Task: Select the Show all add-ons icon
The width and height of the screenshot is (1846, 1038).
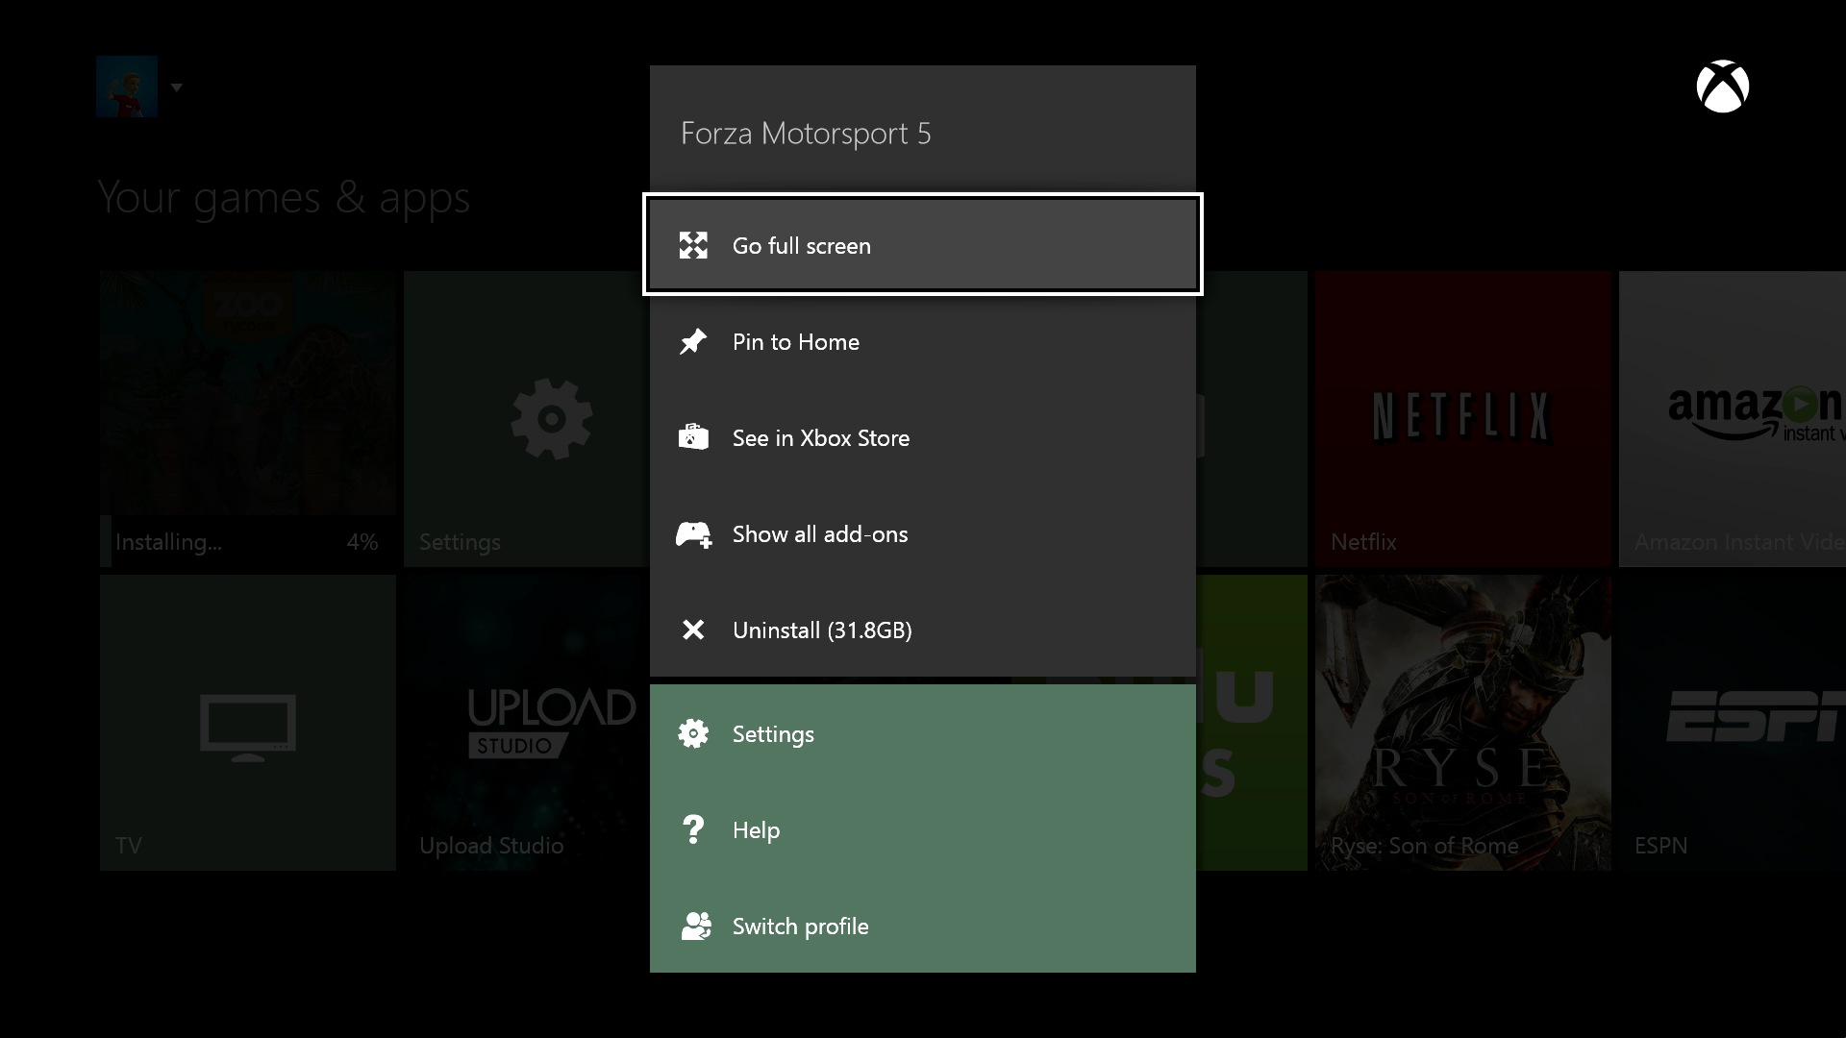Action: pos(692,533)
